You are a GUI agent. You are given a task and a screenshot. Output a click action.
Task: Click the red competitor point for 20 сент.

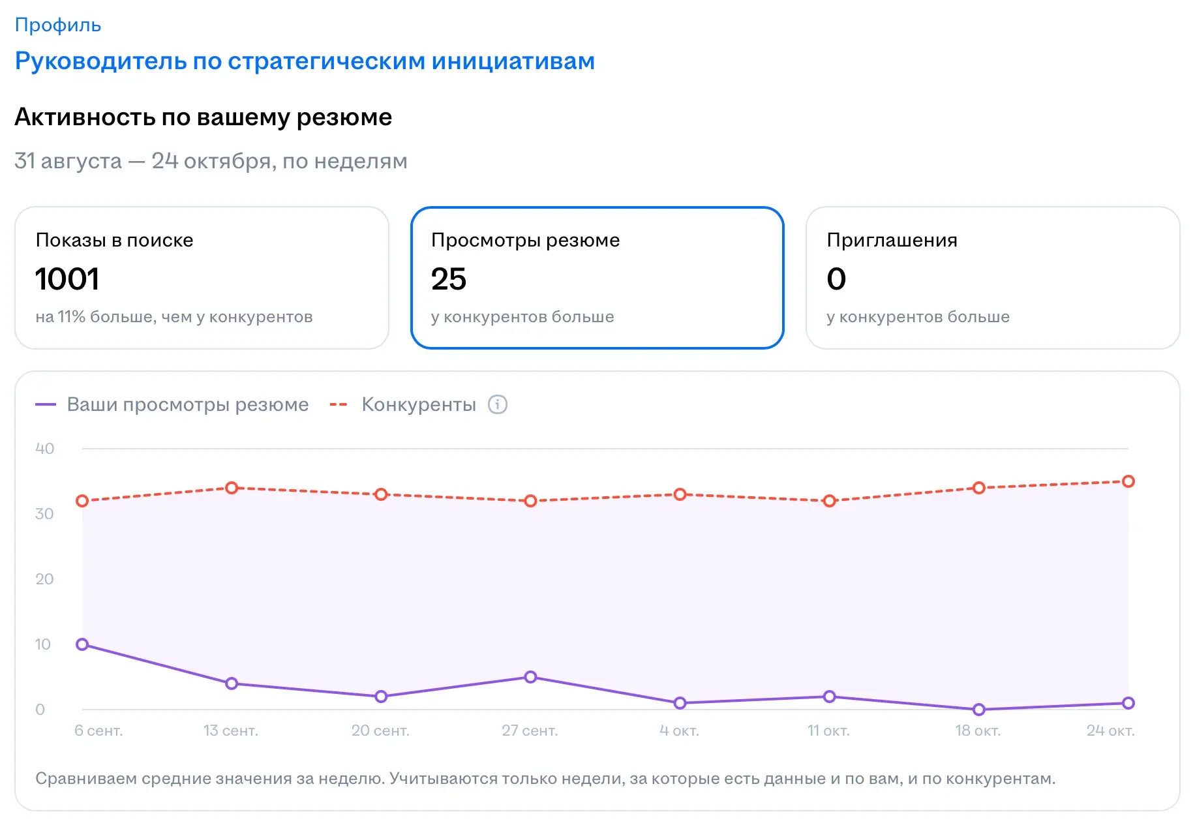point(382,494)
